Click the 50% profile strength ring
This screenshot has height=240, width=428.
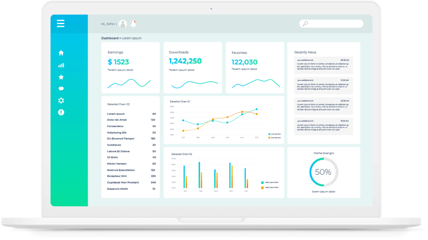pos(324,172)
